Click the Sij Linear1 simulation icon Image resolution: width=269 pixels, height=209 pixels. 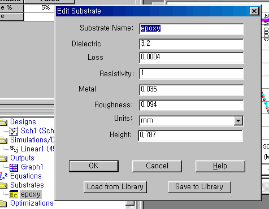tap(14, 149)
